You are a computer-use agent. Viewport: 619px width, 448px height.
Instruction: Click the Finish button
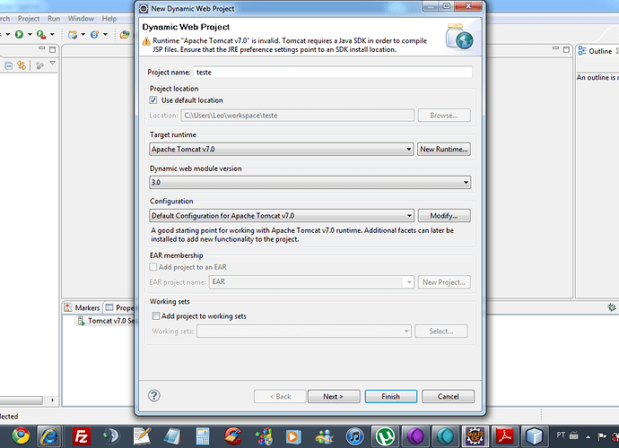click(391, 396)
